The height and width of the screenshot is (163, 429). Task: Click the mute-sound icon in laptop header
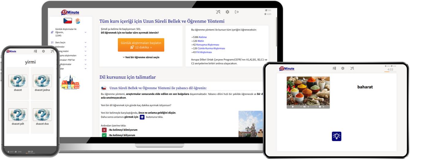[218, 12]
